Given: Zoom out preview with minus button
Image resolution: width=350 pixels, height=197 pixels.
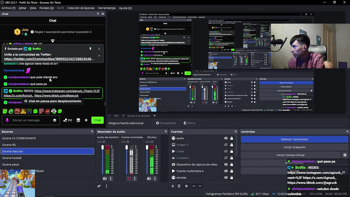Looking at the screenshot, I should [x=109, y=116].
